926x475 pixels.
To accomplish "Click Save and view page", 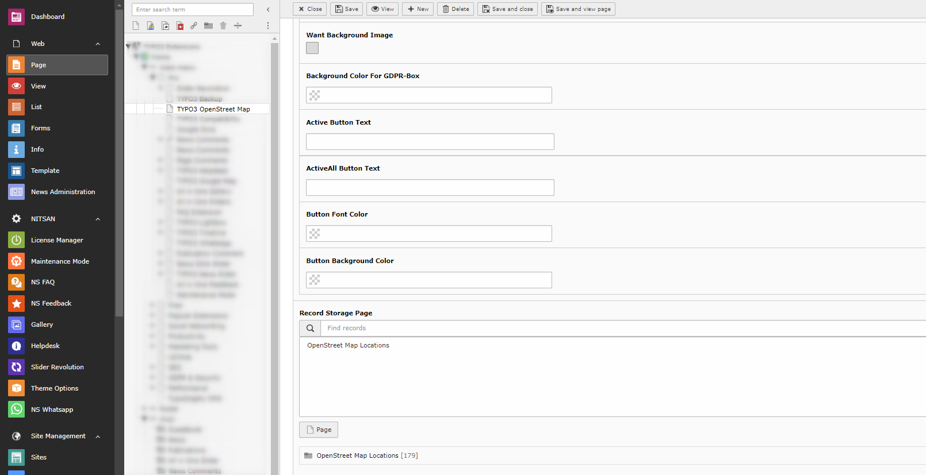I will [x=578, y=9].
